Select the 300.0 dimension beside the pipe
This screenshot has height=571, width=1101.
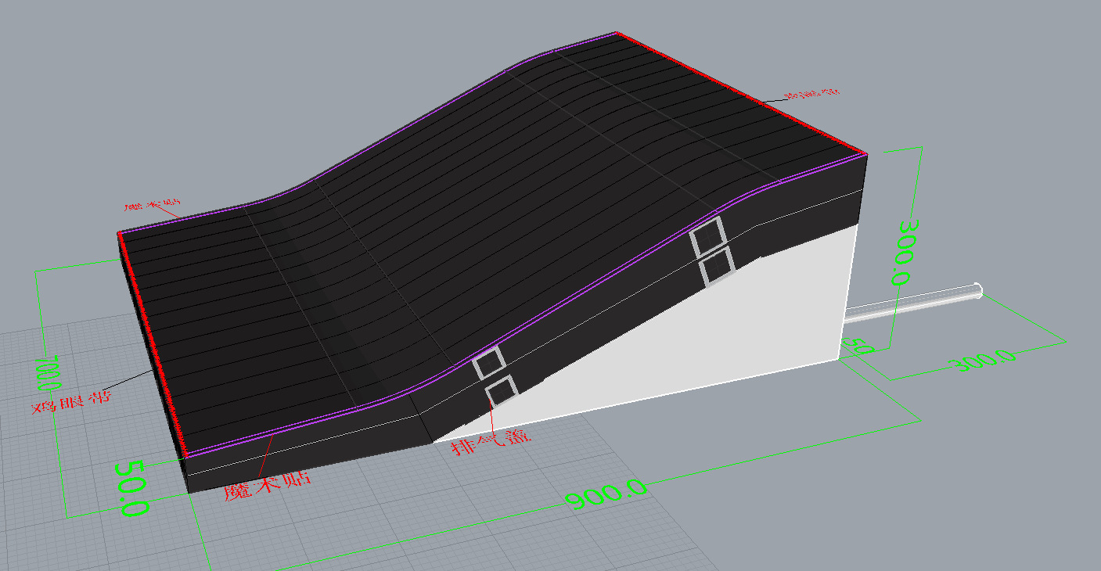981,360
